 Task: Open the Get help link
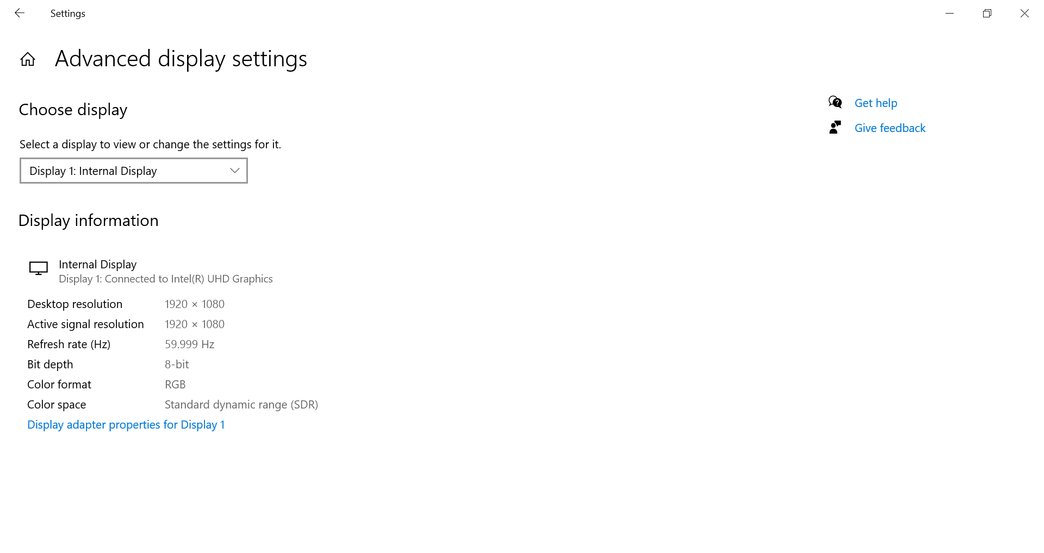click(x=875, y=103)
